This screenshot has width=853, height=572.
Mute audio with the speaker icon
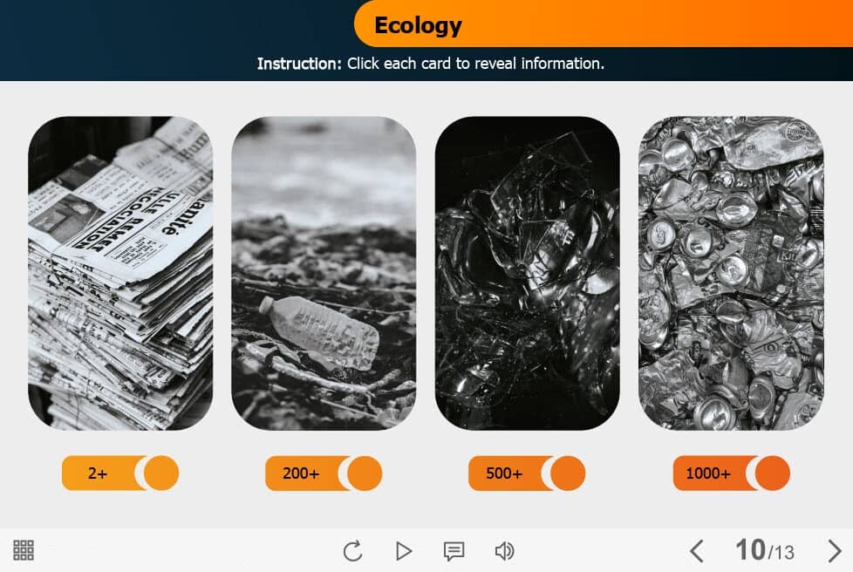[504, 551]
